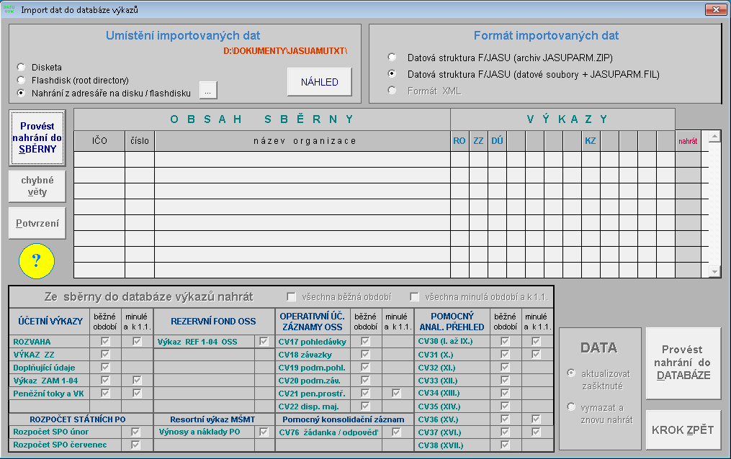Toggle Výkaz REF 1-04 OSS checkbox
This screenshot has width=731, height=459.
coord(264,341)
